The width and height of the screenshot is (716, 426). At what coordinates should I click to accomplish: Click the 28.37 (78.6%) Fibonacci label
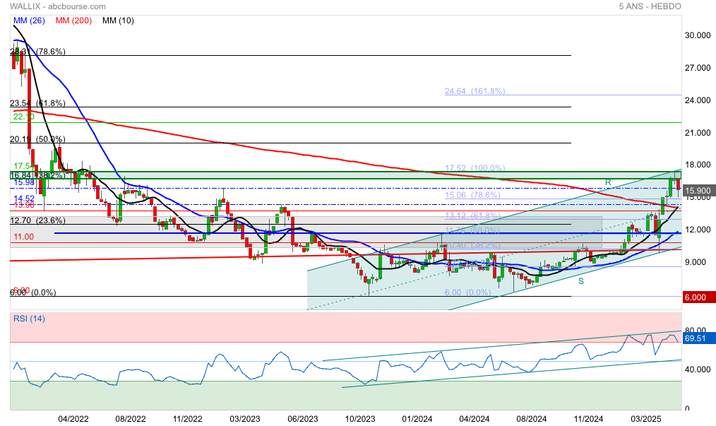37,52
